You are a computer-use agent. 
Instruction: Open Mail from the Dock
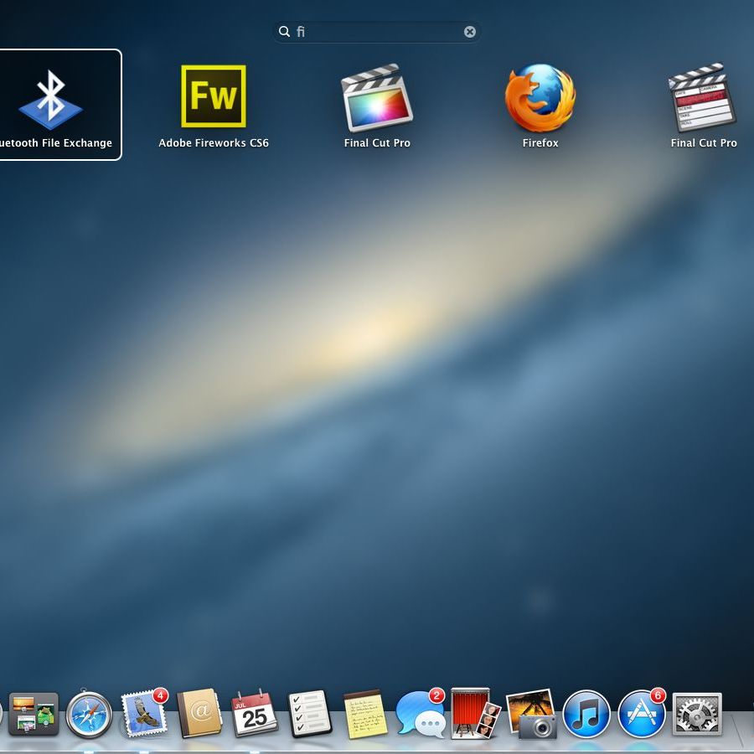[144, 714]
